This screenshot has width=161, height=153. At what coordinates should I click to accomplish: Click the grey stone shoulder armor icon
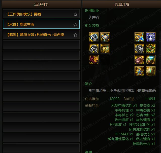[x=94, y=48]
